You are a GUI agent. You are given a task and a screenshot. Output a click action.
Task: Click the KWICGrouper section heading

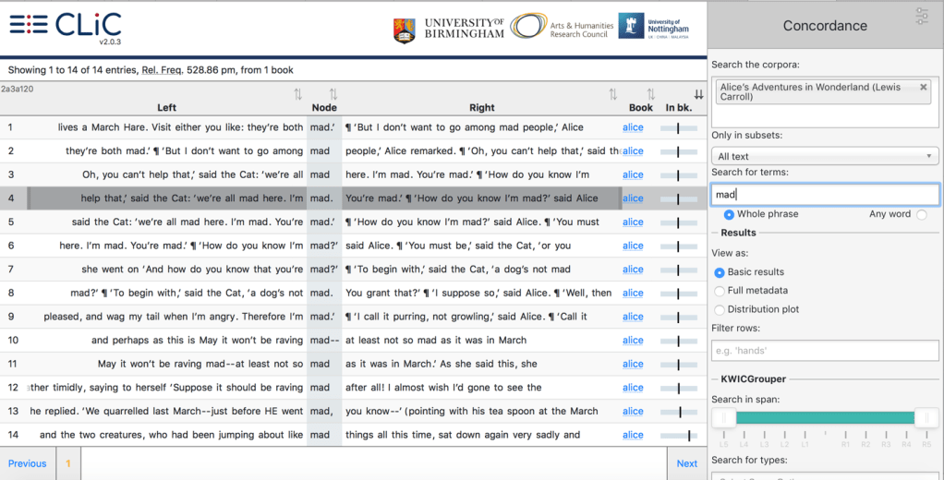[x=754, y=379]
